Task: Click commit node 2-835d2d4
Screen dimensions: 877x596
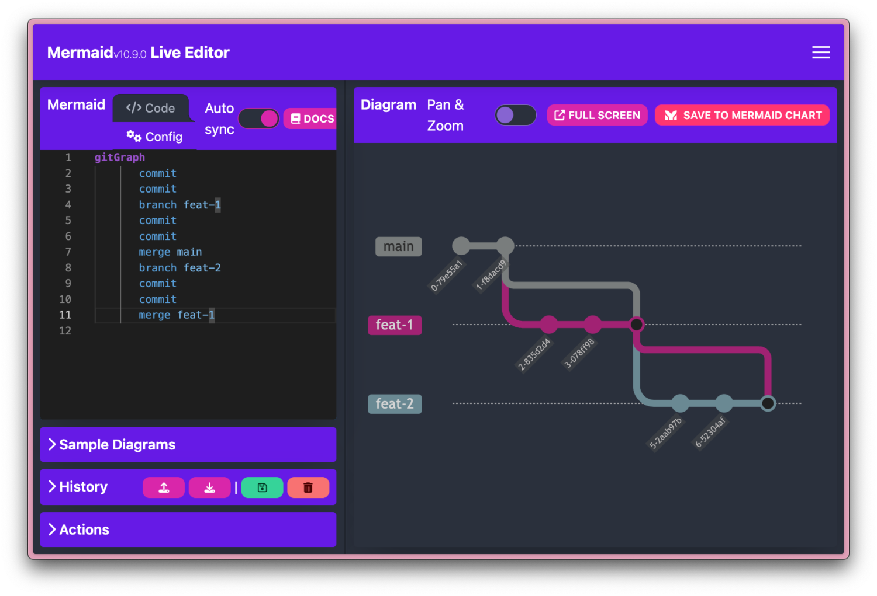Action: coord(549,324)
